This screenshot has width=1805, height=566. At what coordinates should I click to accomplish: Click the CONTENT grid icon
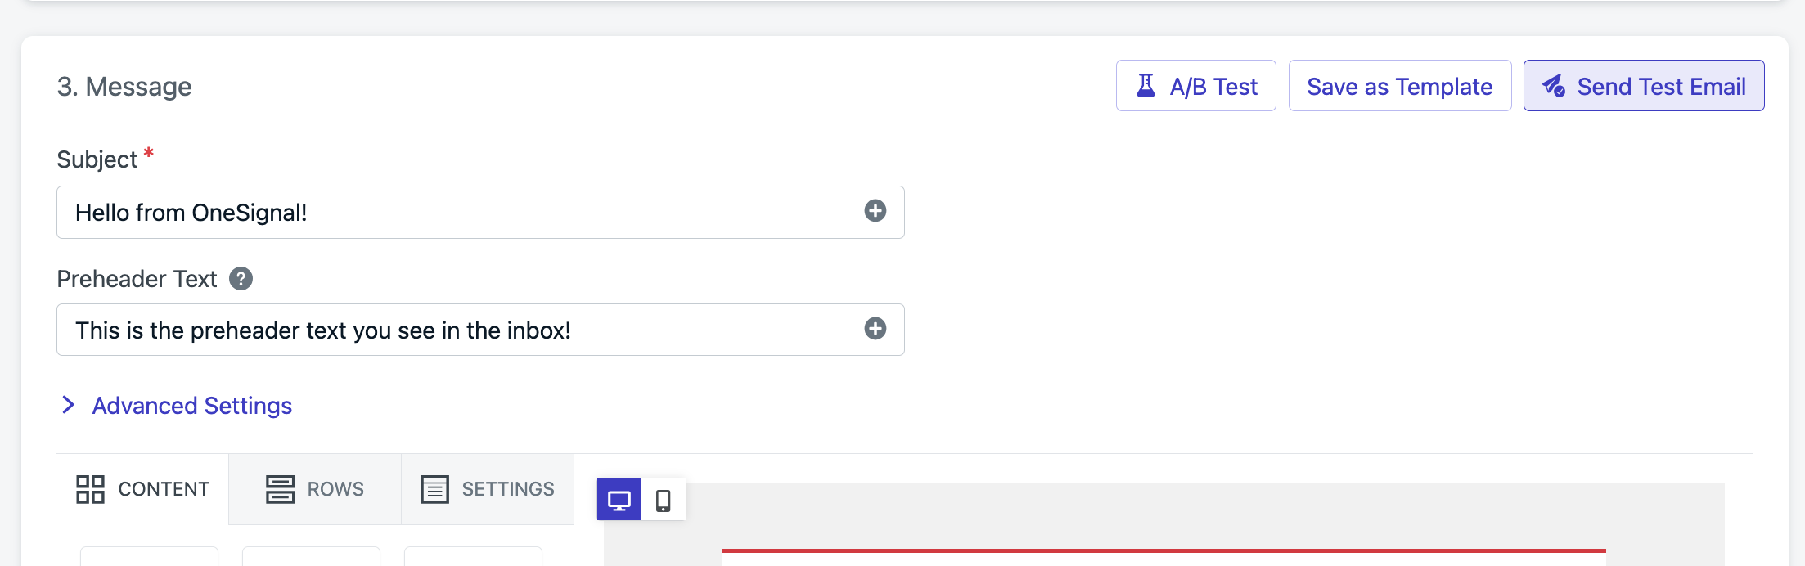[x=90, y=489]
